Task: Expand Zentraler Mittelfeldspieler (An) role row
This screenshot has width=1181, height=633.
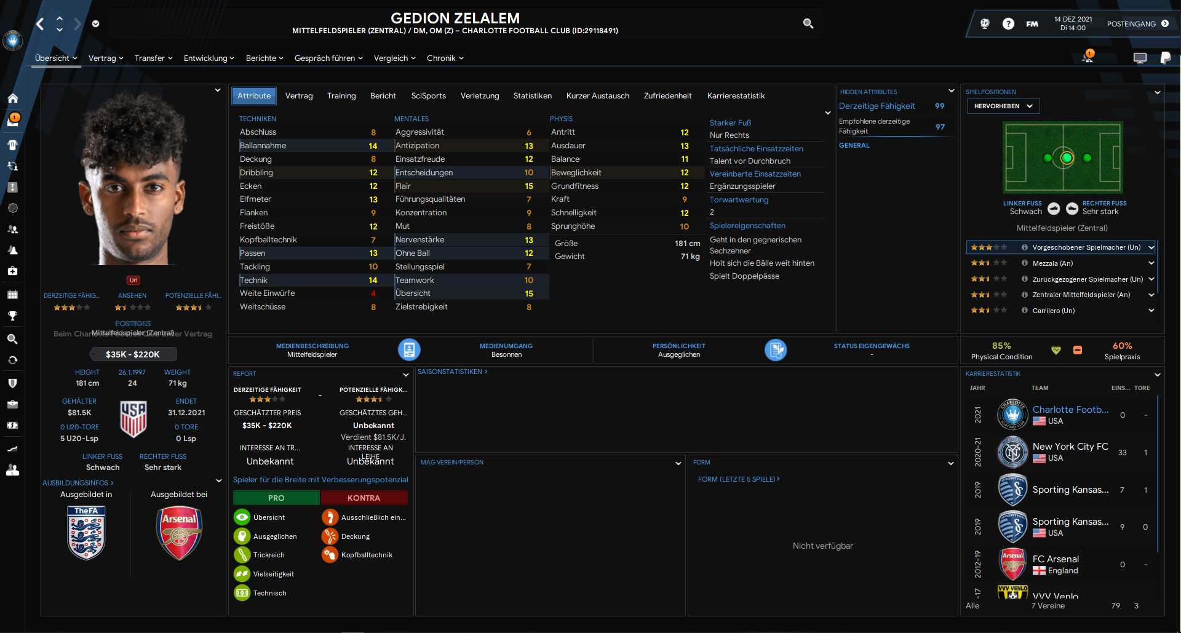Action: coord(1151,295)
